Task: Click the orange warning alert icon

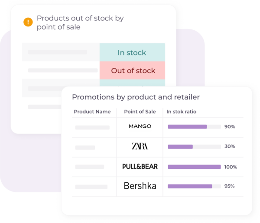Action: coord(28,22)
